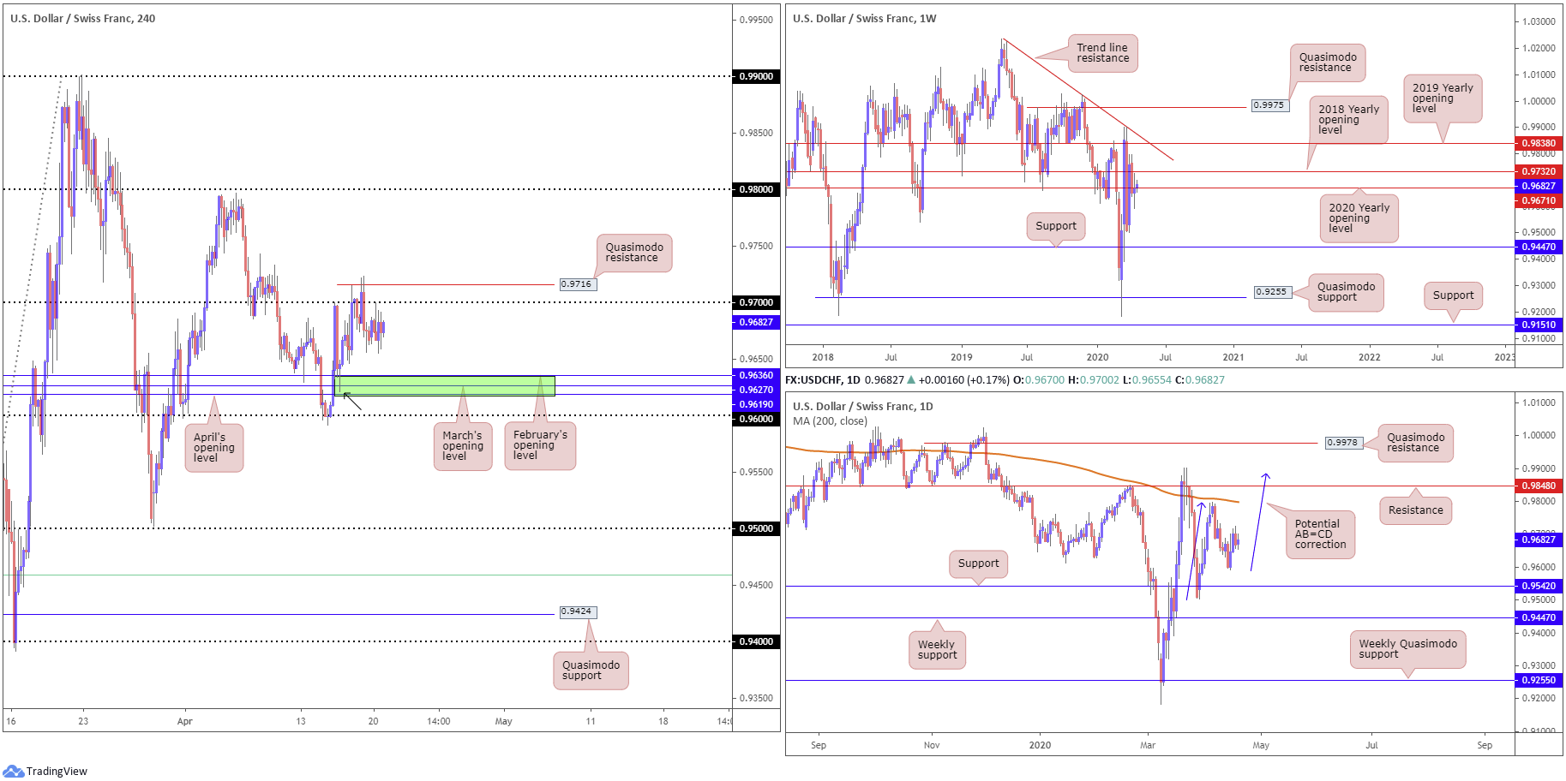Click the 2018 Yearly opening level callout

[1348, 119]
